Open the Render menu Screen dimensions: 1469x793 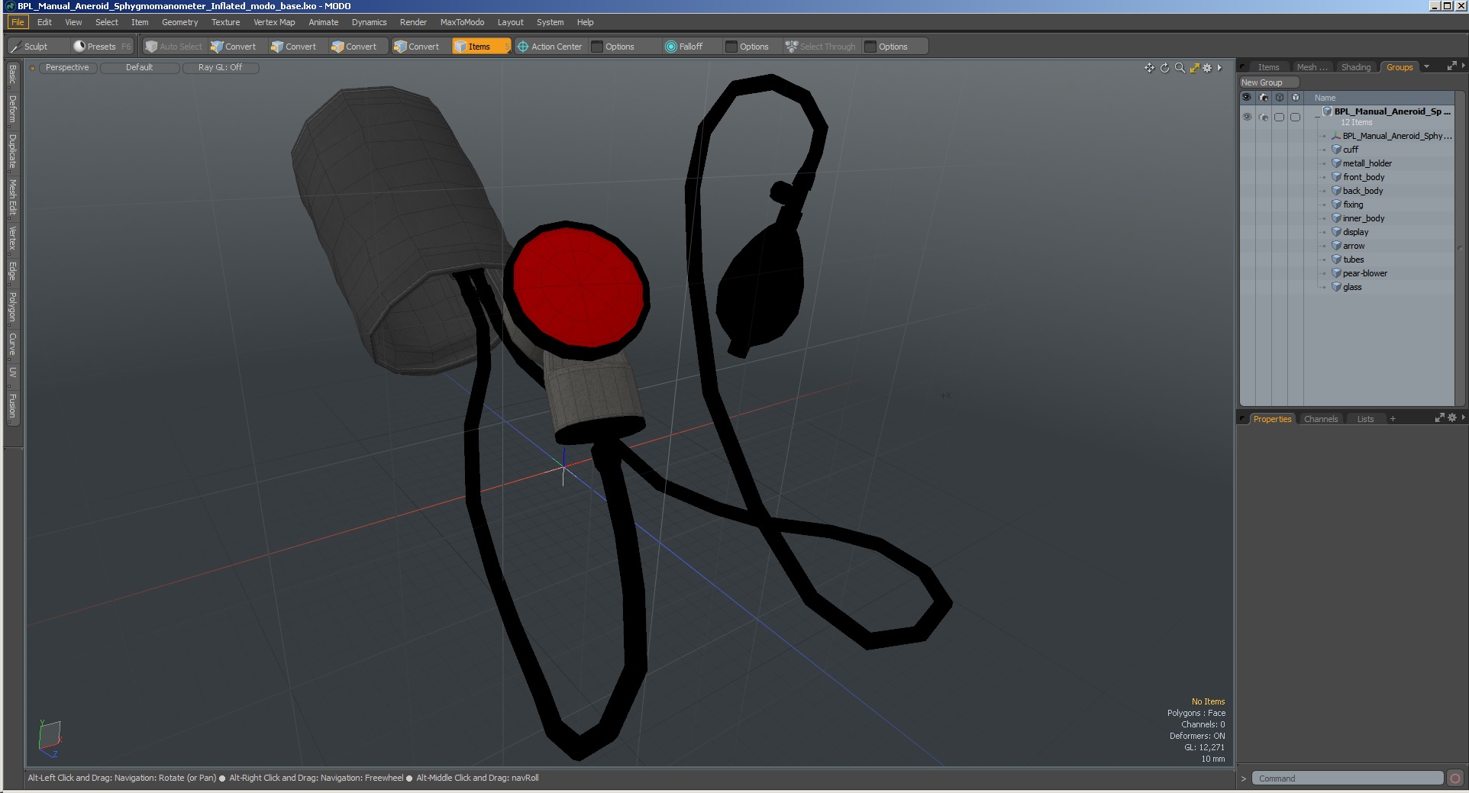pyautogui.click(x=413, y=22)
